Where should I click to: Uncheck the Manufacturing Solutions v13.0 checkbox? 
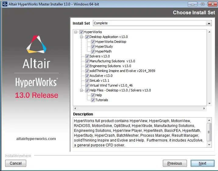(87, 61)
